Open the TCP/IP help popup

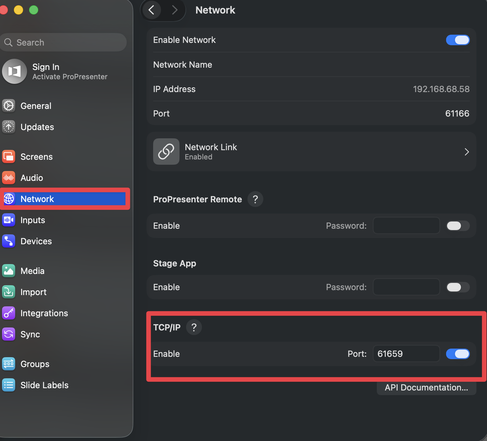[194, 327]
